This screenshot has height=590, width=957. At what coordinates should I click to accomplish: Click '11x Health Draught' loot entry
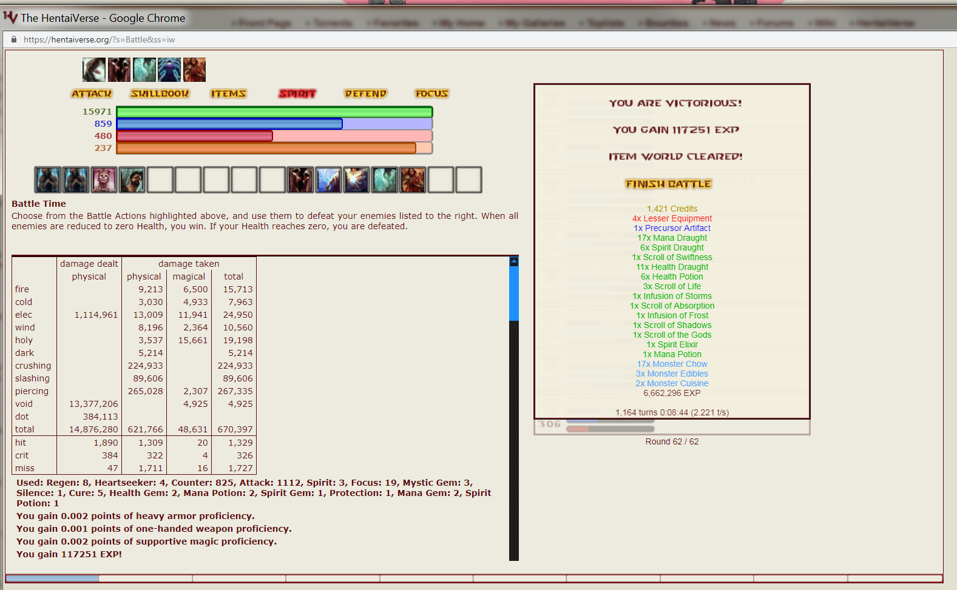(672, 267)
